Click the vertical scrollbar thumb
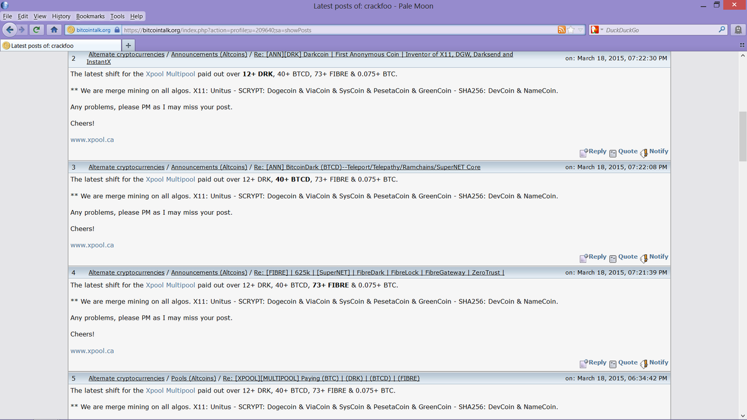This screenshot has height=420, width=747. [x=743, y=135]
